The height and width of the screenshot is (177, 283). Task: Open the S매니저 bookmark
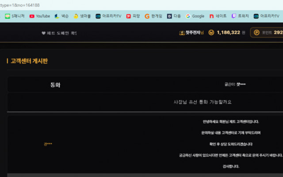point(15,16)
